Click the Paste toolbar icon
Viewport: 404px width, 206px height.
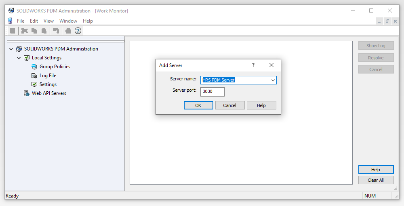pos(44,31)
